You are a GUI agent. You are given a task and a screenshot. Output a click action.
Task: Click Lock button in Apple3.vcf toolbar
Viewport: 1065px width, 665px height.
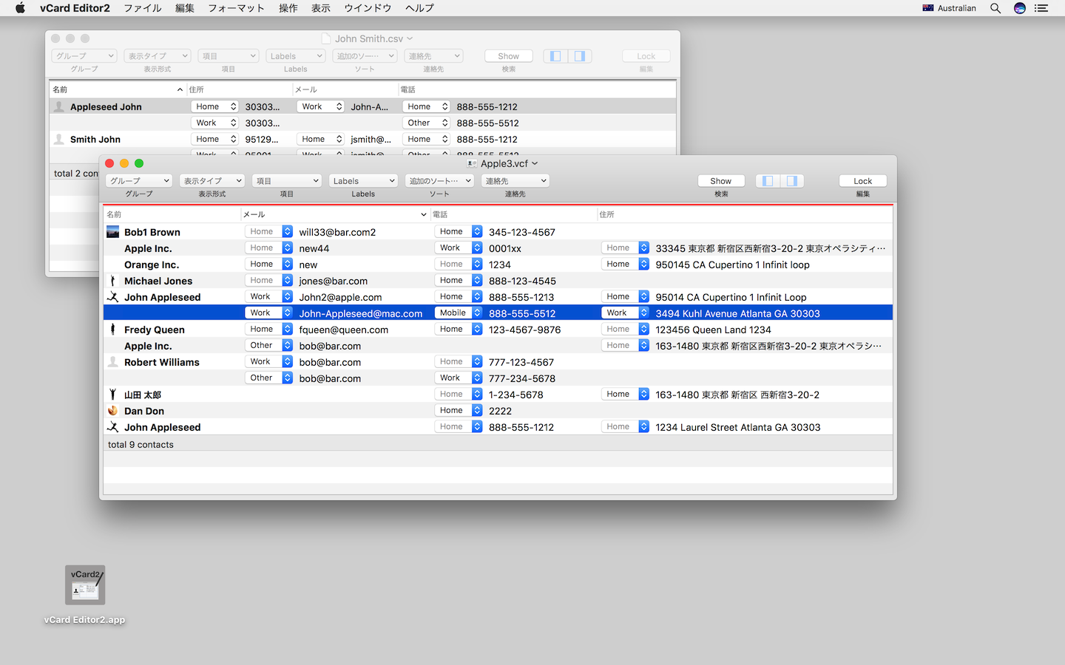tap(863, 181)
